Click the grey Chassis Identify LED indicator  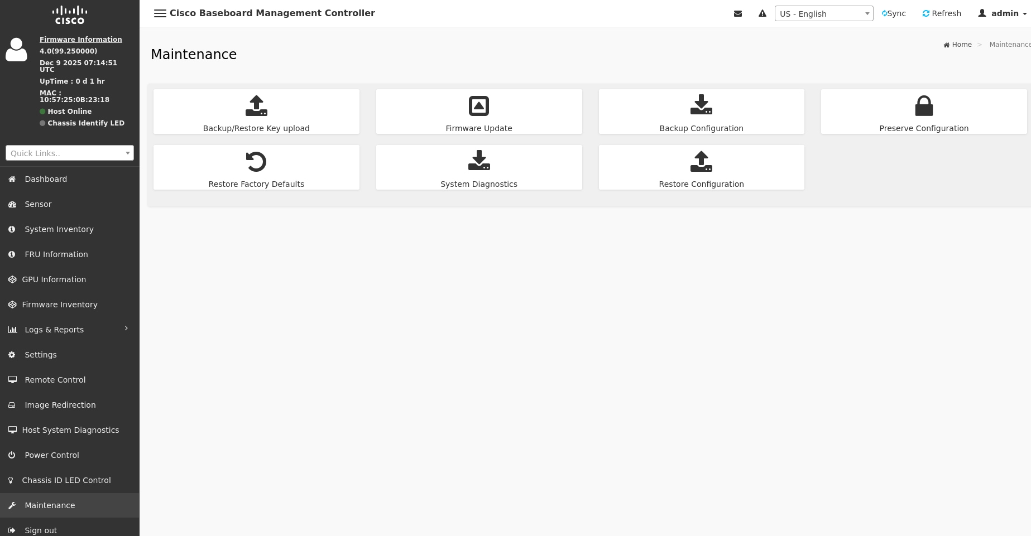[x=42, y=123]
